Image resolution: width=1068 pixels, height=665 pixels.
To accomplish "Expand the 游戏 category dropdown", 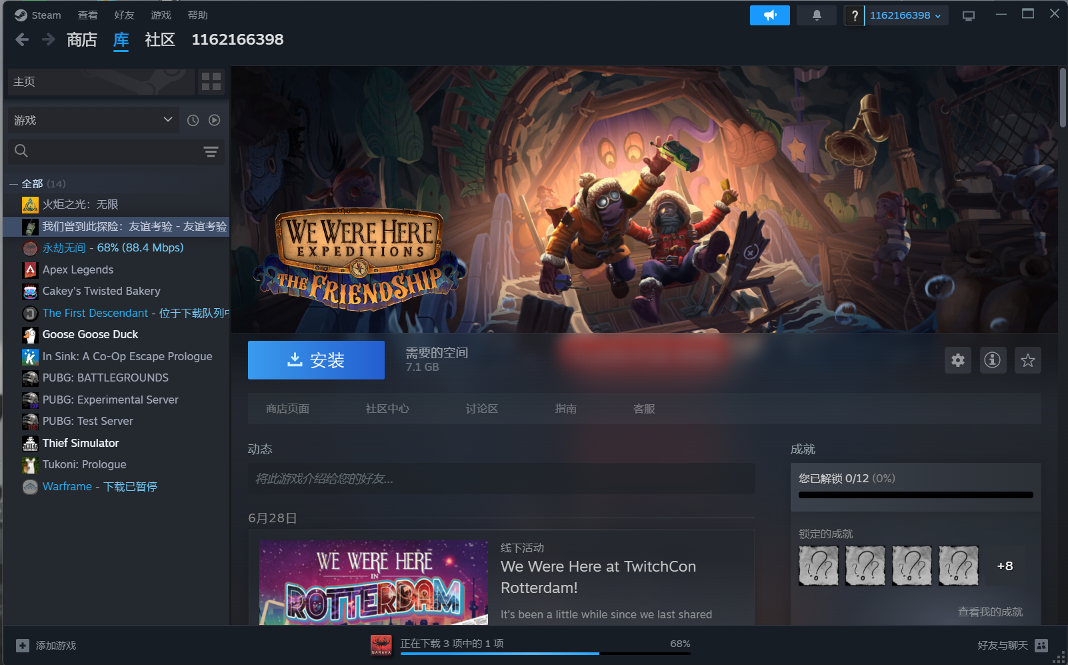I will click(93, 120).
